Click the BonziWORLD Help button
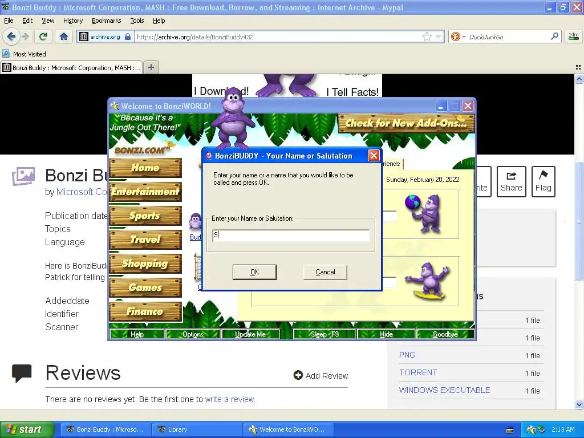584x438 pixels. [137, 334]
